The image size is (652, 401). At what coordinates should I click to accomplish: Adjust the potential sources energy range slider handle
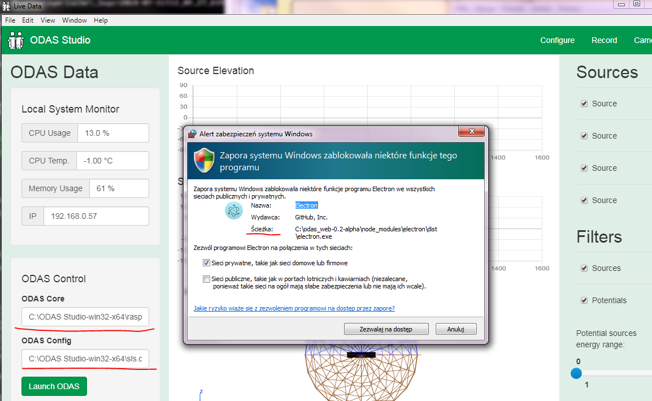pos(576,373)
